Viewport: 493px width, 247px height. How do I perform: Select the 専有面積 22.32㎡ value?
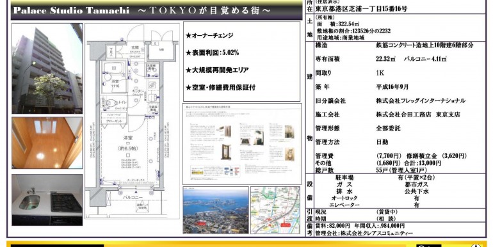click(x=385, y=59)
